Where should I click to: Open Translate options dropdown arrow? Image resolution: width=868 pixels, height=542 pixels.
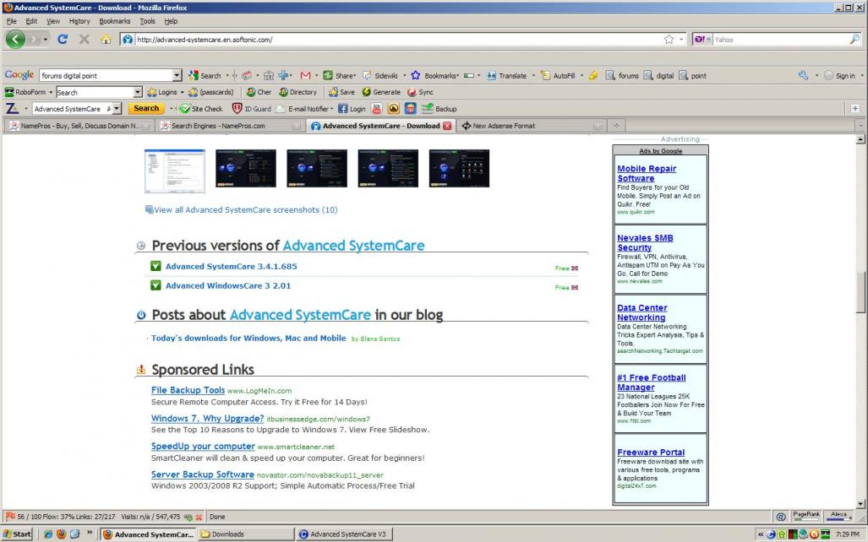533,75
